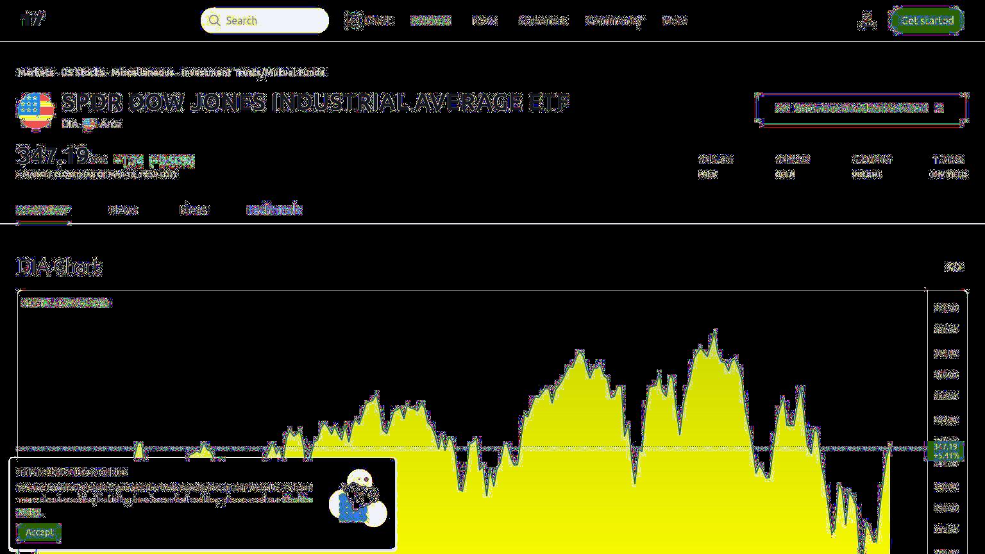Click the 347.19 price value in header
The image size is (985, 554).
pos(53,156)
